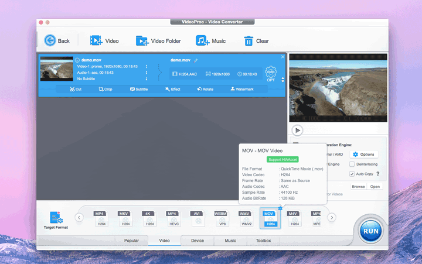The height and width of the screenshot is (264, 422).
Task: Click the Support HWAccel badge
Action: [283, 160]
